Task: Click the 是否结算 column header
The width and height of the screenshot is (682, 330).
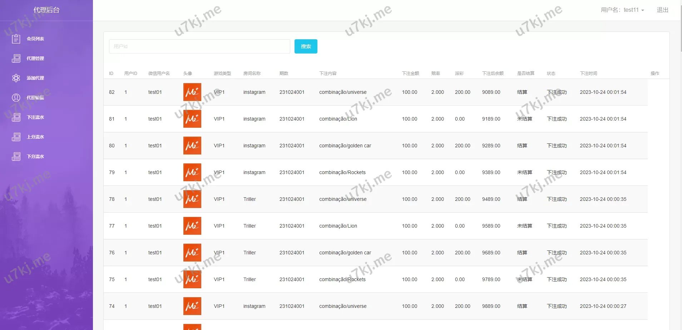Action: pyautogui.click(x=525, y=73)
